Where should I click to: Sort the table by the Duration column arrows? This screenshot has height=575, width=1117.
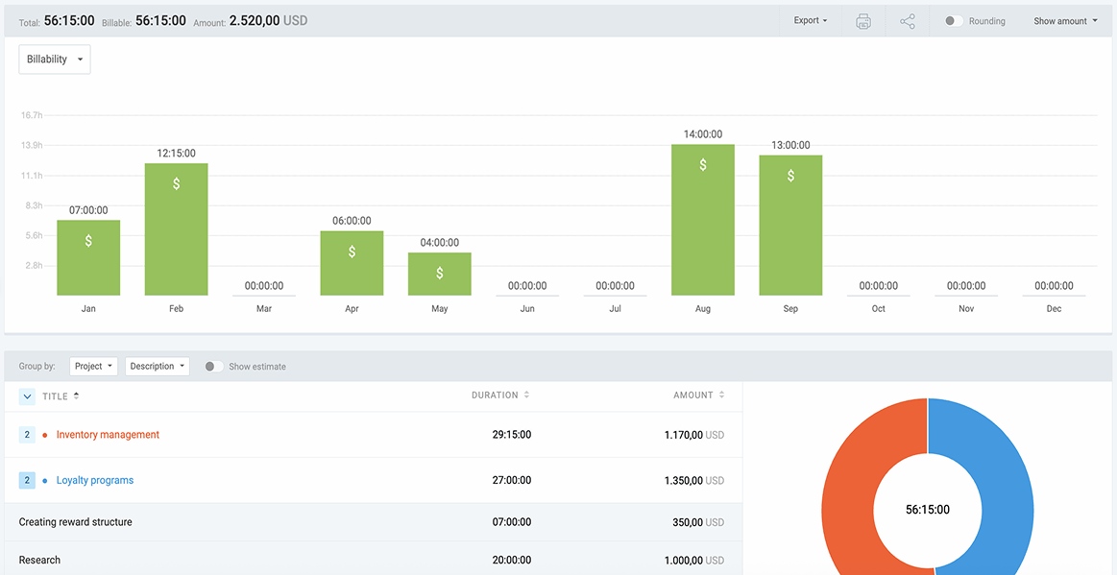[x=524, y=395]
